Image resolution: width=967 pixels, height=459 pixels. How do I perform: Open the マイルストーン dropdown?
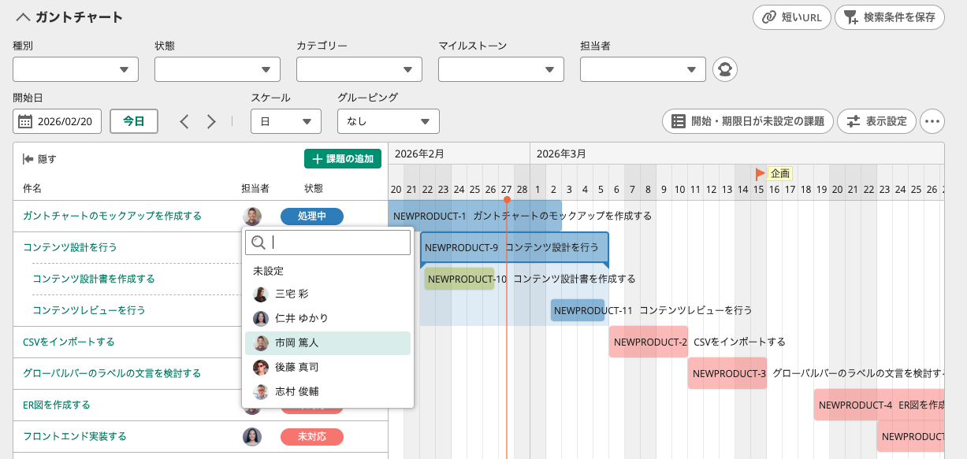[x=501, y=69]
